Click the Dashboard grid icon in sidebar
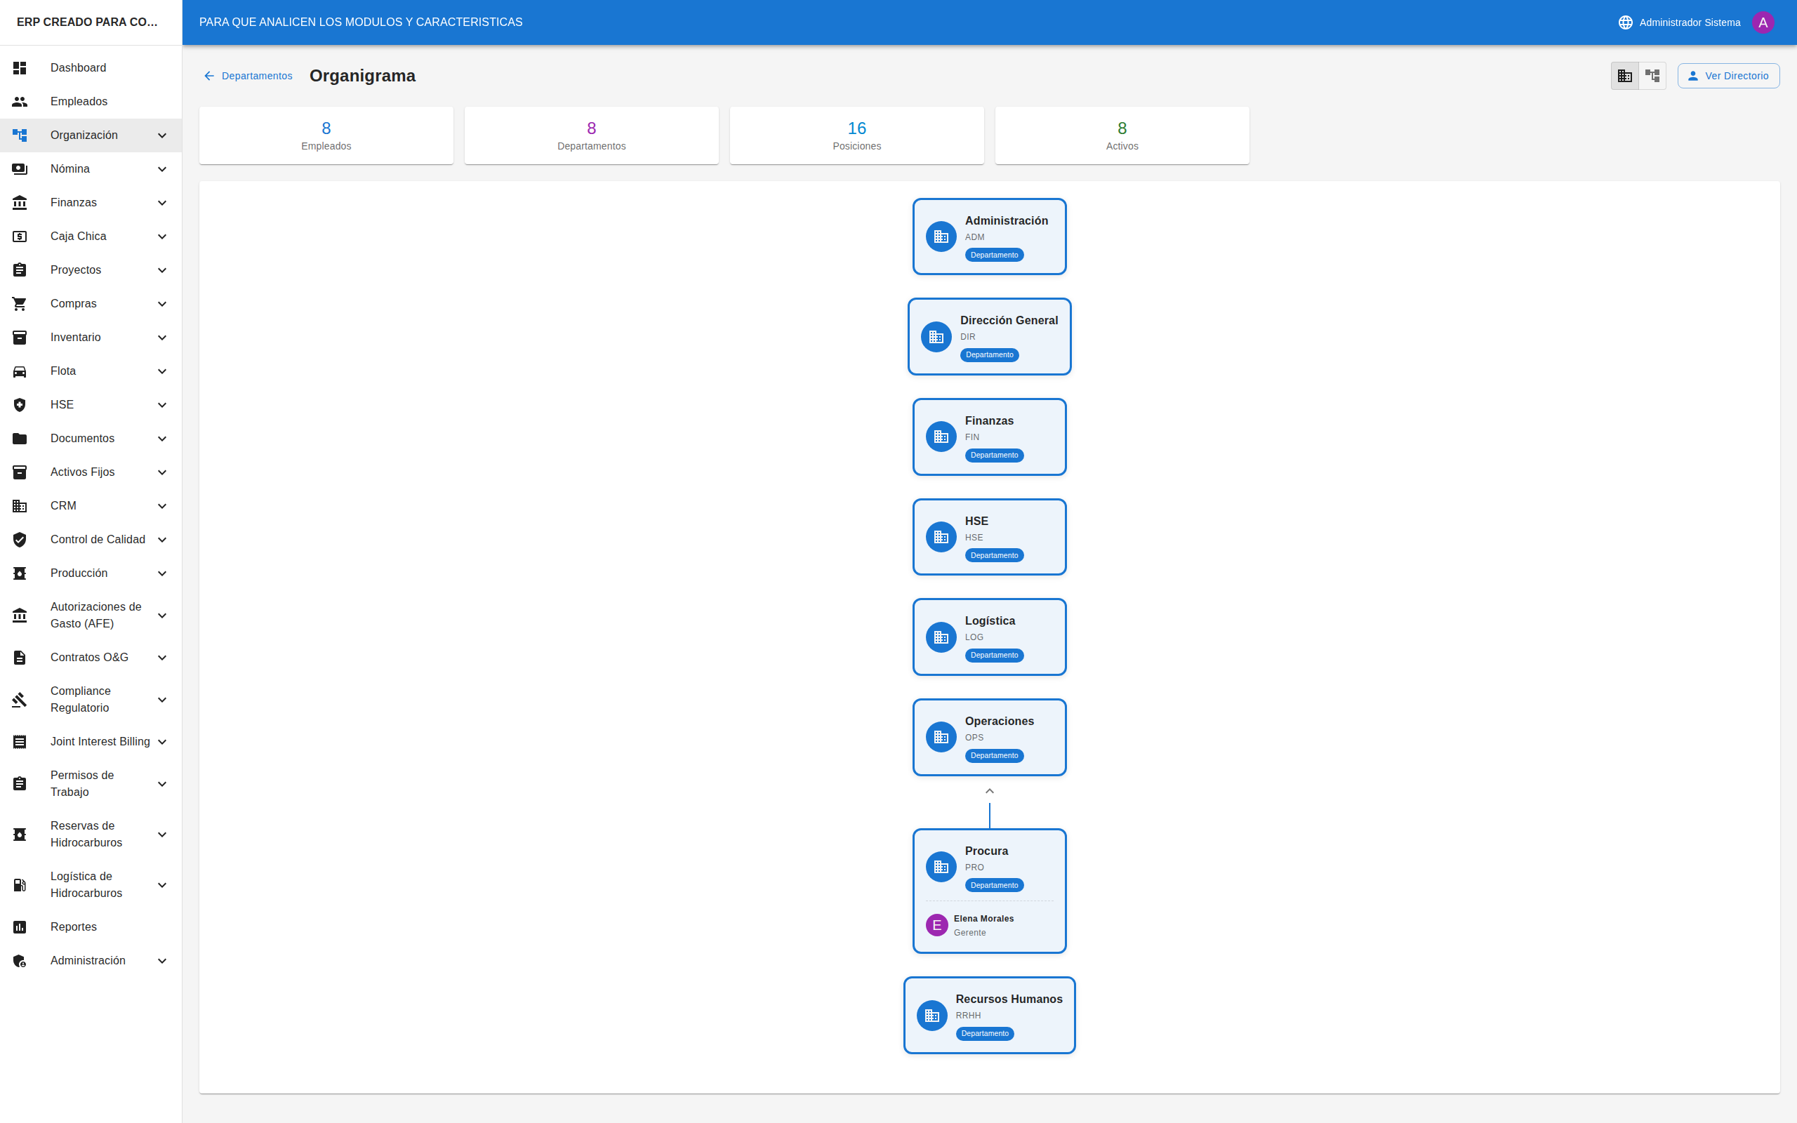 click(x=20, y=67)
